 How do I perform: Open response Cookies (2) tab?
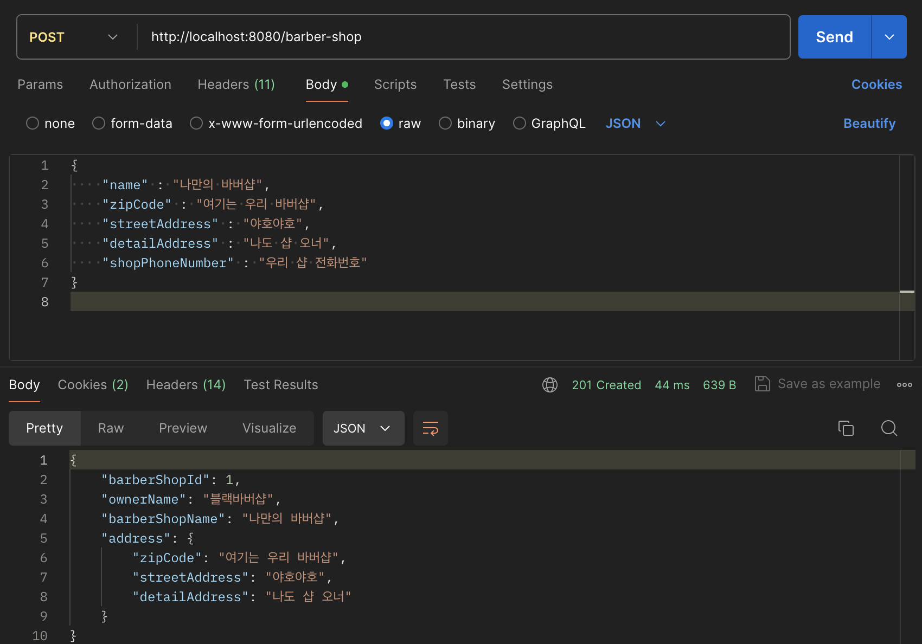[x=93, y=385]
